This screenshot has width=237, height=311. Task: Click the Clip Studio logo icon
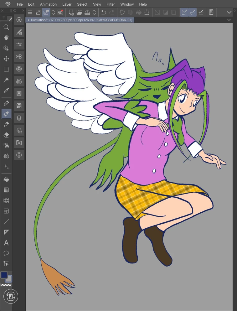pyautogui.click(x=8, y=4)
